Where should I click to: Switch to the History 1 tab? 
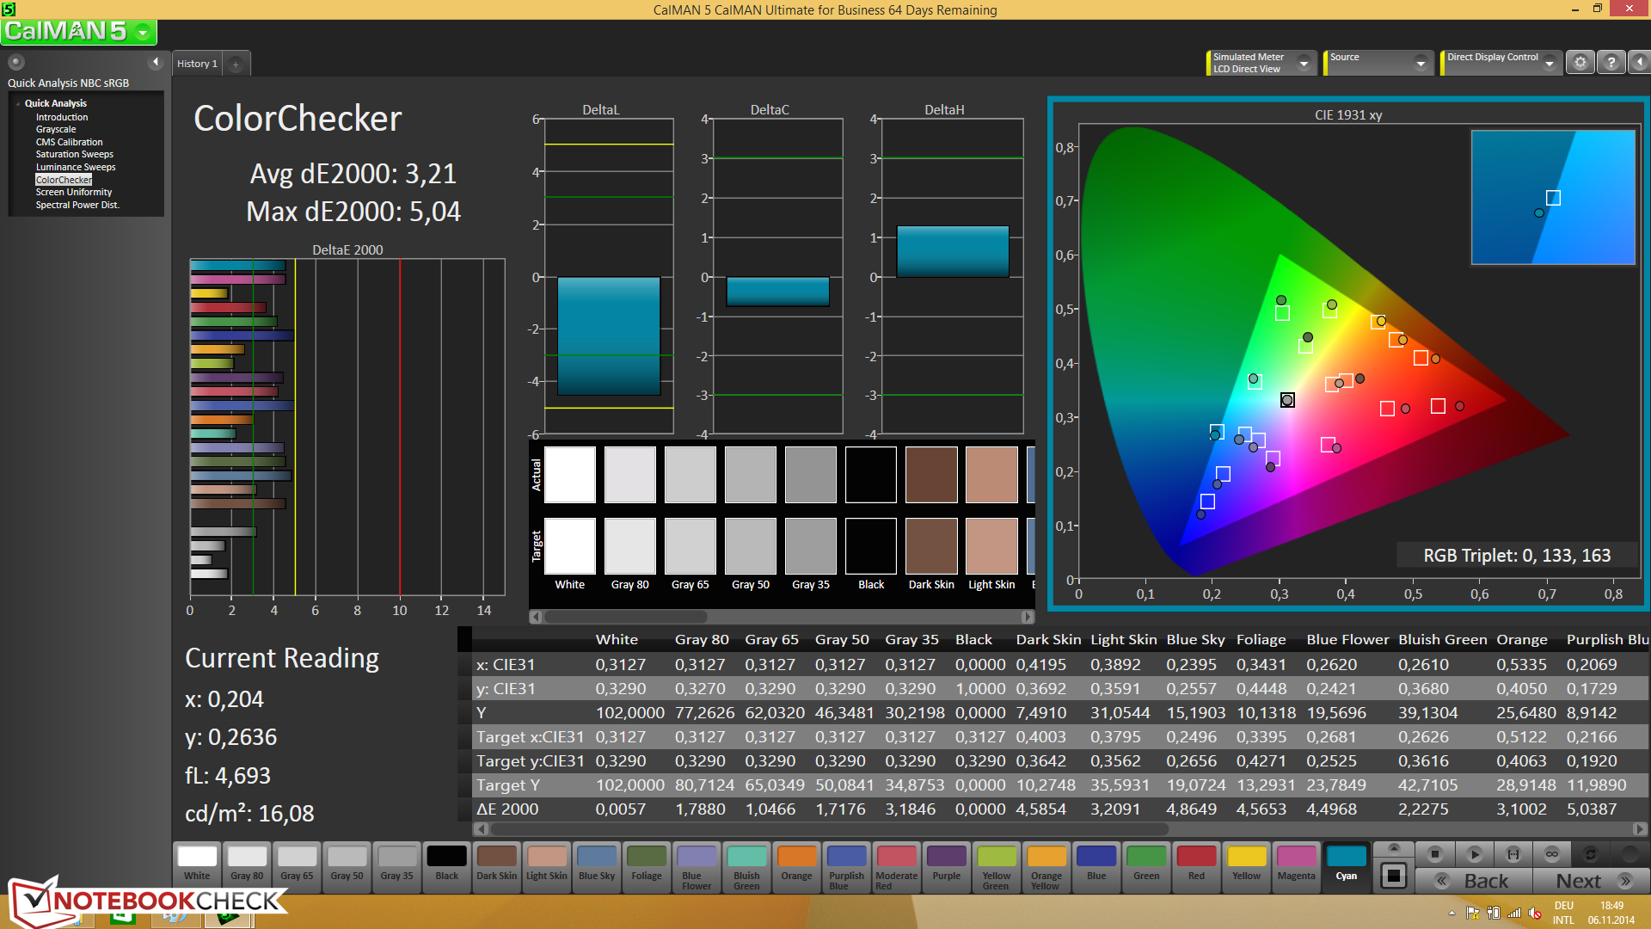click(197, 64)
